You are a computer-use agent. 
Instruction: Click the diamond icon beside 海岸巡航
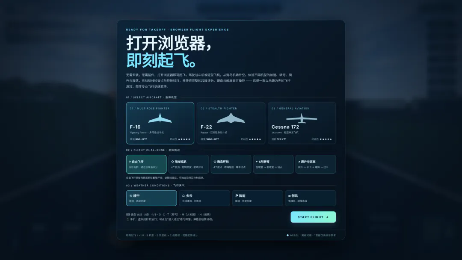coord(173,162)
